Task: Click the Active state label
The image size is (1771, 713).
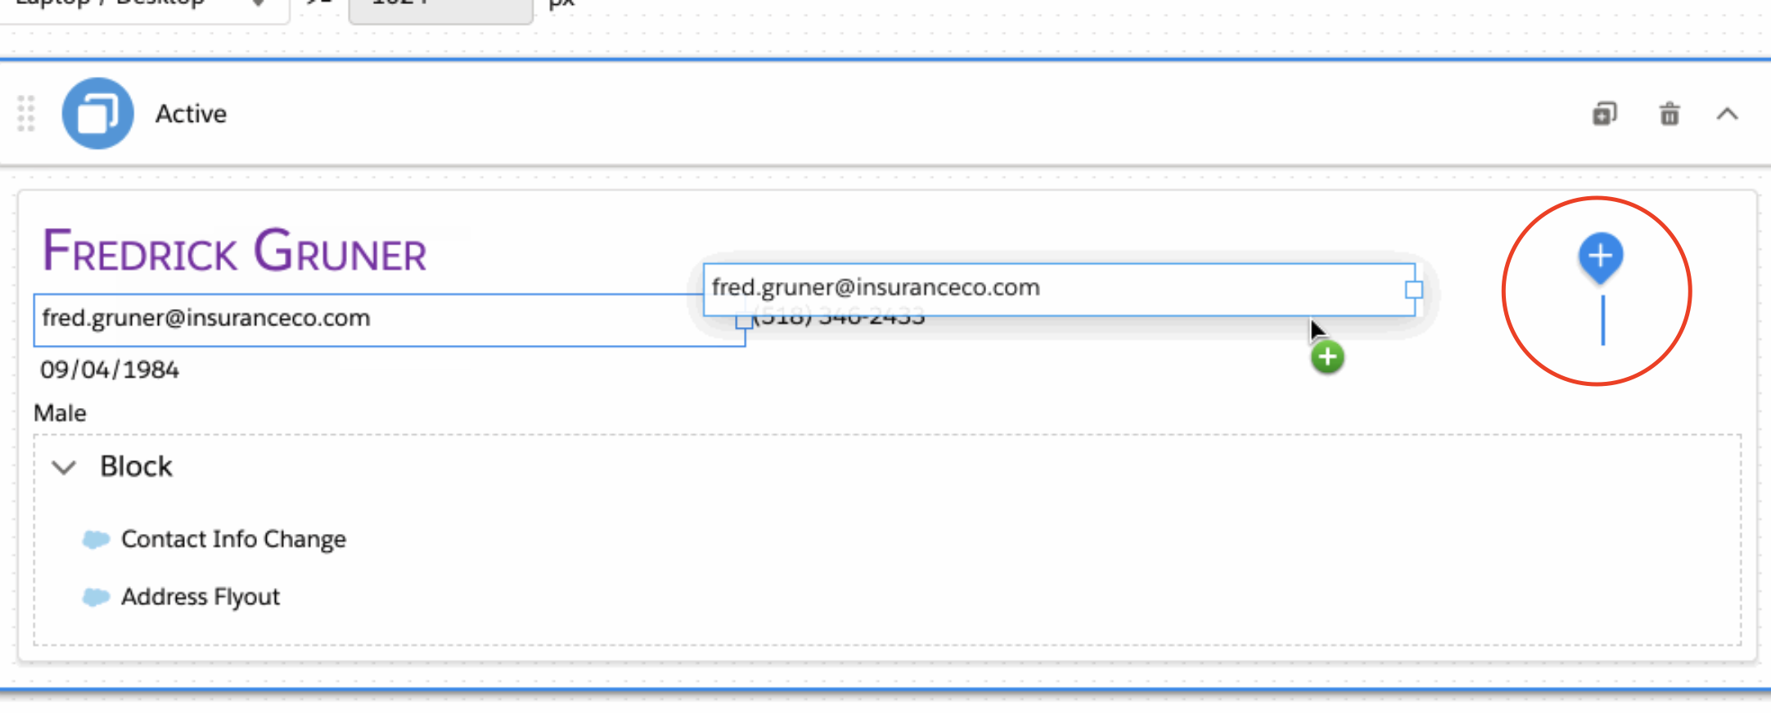Action: 192,114
